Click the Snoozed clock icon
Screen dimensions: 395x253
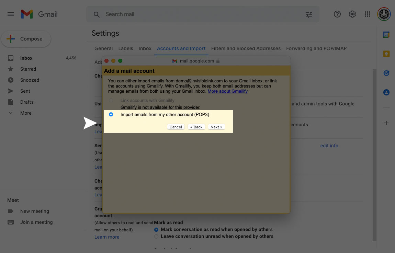(11, 80)
